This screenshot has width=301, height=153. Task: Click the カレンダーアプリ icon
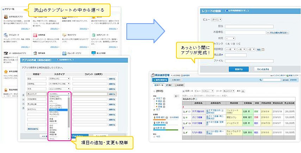point(64,53)
